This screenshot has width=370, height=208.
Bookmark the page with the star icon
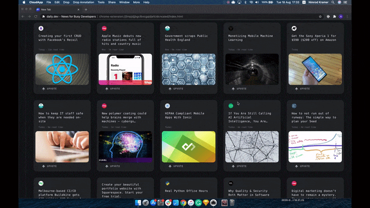[x=320, y=17]
